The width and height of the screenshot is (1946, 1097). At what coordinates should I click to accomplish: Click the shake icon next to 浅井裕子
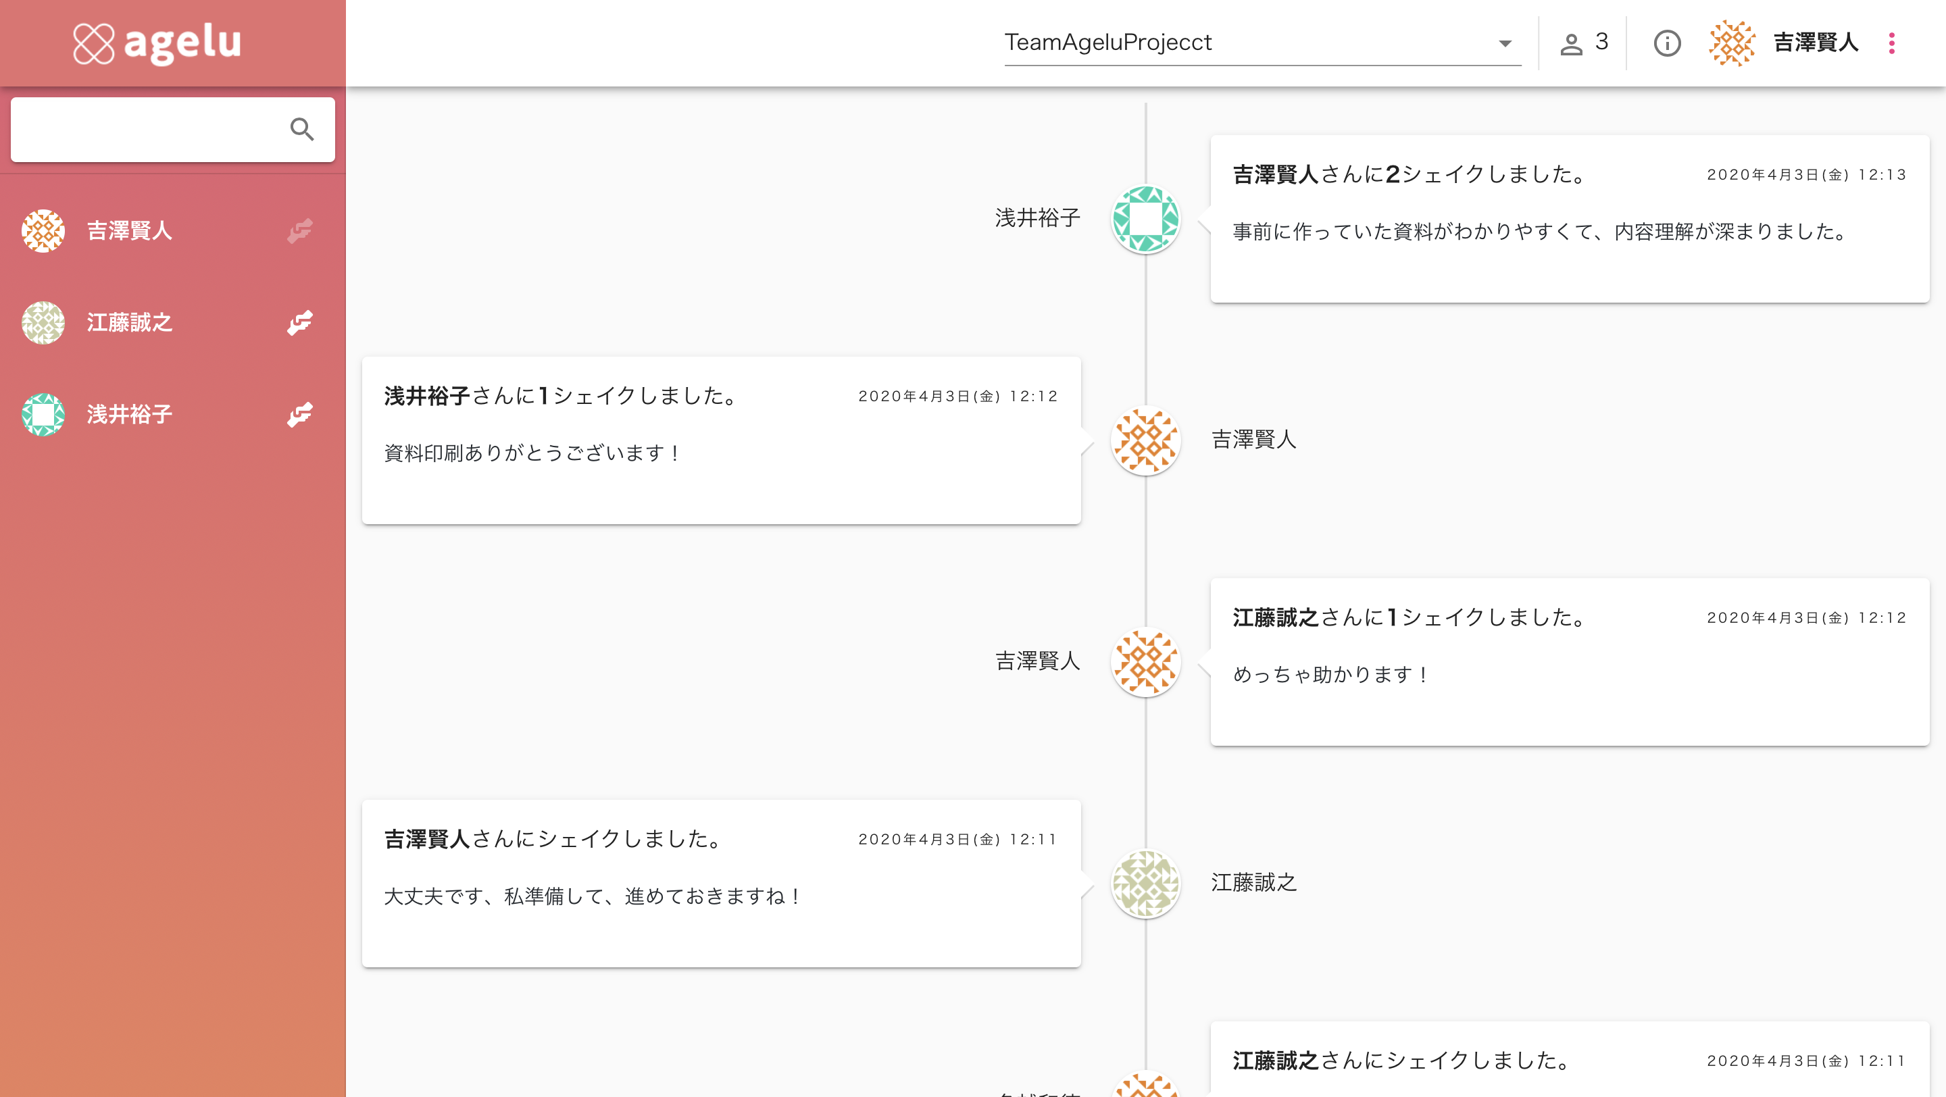300,415
